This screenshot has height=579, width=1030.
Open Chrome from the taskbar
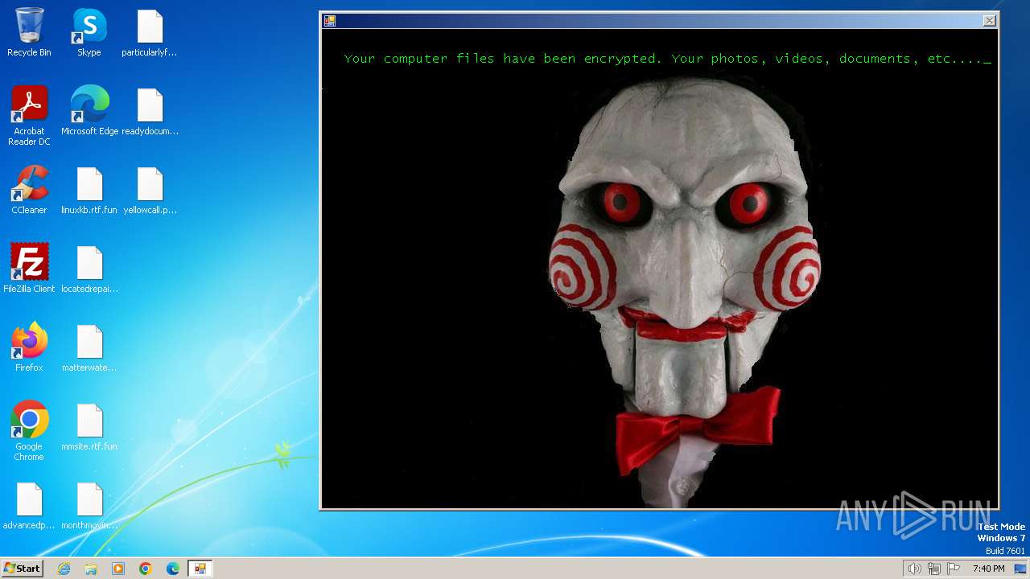tap(146, 569)
